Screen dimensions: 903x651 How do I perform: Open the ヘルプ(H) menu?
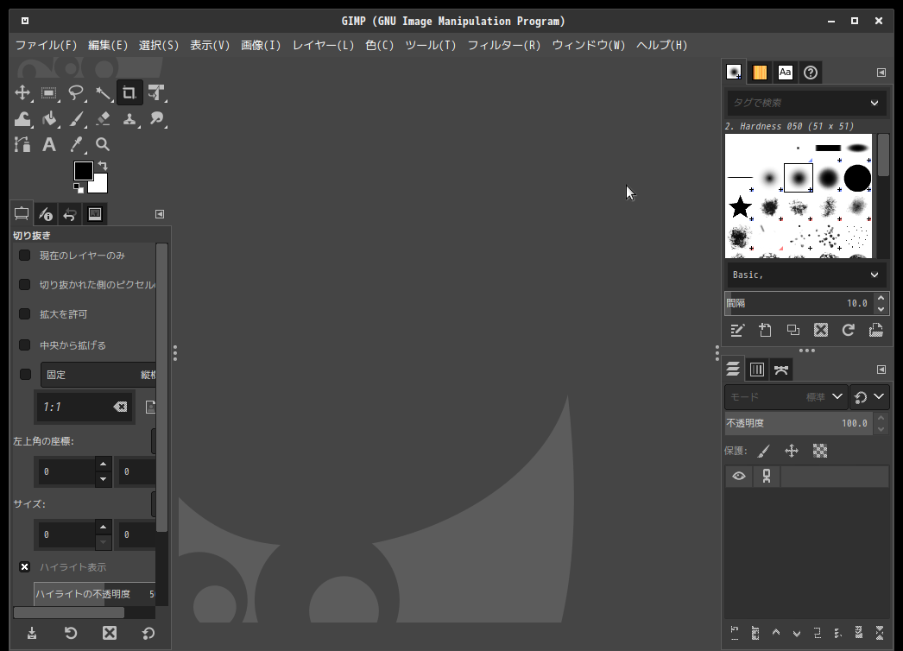(661, 45)
